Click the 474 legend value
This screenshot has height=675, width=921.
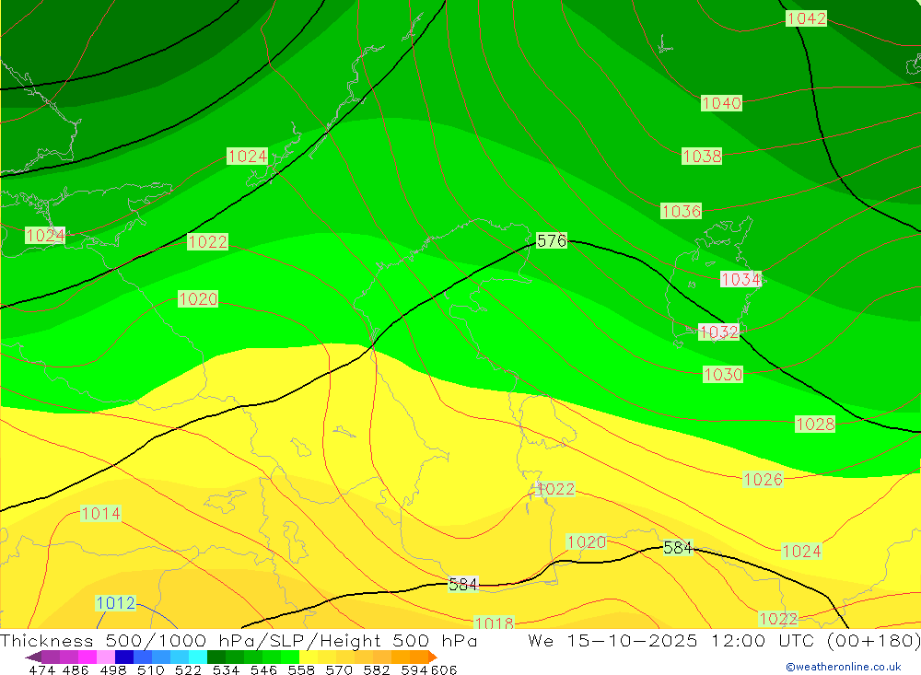pyautogui.click(x=41, y=669)
